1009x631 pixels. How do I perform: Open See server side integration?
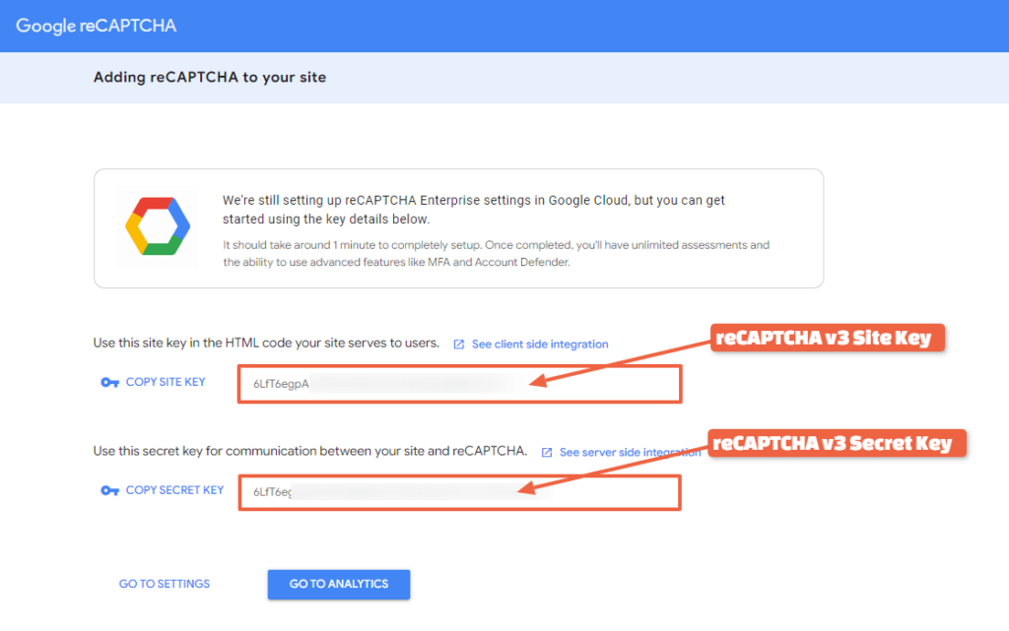point(629,452)
